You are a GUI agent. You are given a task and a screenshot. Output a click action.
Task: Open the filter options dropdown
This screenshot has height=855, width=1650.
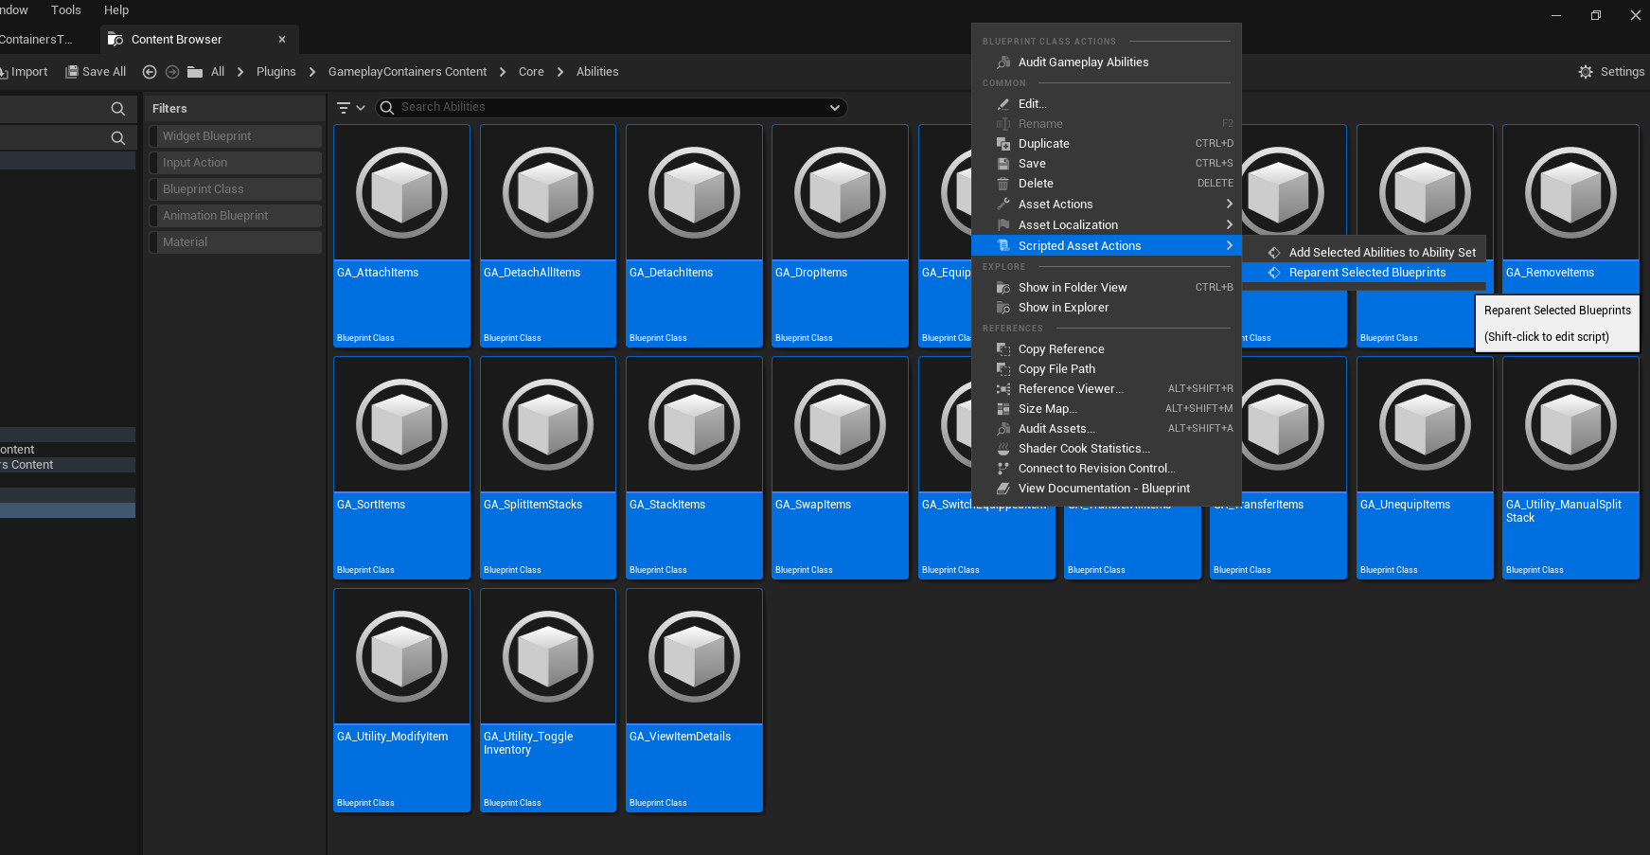click(x=351, y=108)
